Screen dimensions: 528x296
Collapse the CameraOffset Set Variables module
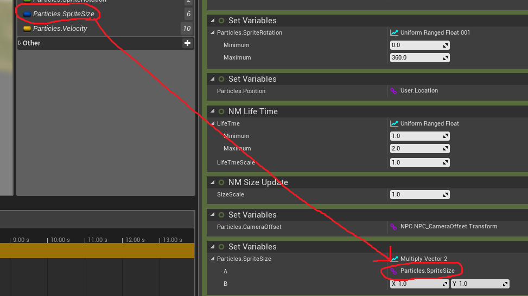point(213,214)
